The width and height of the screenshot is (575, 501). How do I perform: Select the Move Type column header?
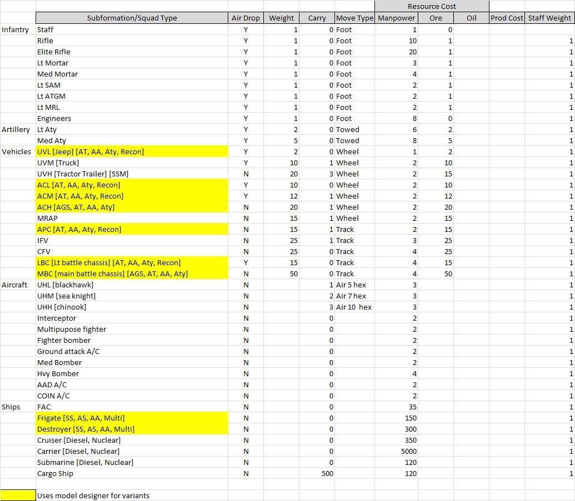(x=354, y=18)
